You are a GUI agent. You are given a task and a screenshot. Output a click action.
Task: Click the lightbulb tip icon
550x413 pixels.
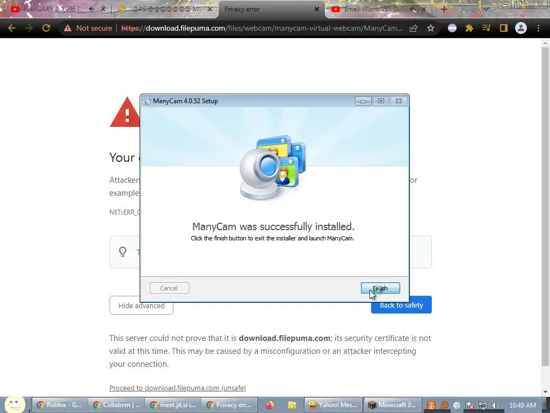(x=122, y=252)
